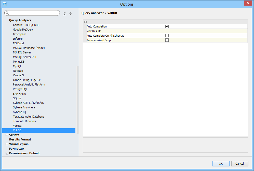The height and width of the screenshot is (171, 254).
Task: Click the Auto Completion property label
Action: pyautogui.click(x=97, y=26)
